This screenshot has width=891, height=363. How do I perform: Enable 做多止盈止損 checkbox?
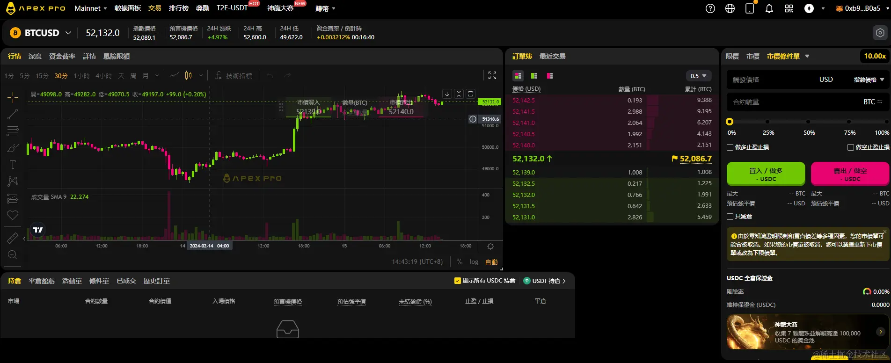coord(730,147)
